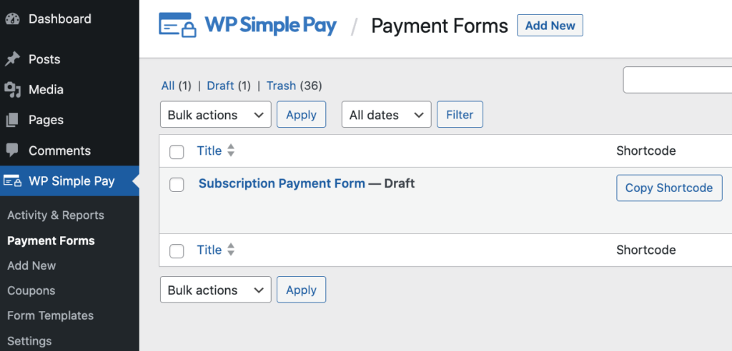Image resolution: width=732 pixels, height=351 pixels.
Task: Click the Pages icon in sidebar
Action: (x=12, y=120)
